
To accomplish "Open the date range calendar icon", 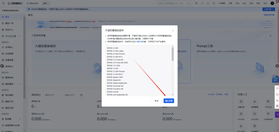I will click(x=81, y=95).
